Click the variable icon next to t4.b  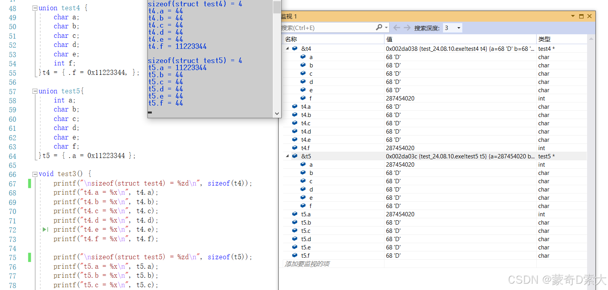[295, 115]
